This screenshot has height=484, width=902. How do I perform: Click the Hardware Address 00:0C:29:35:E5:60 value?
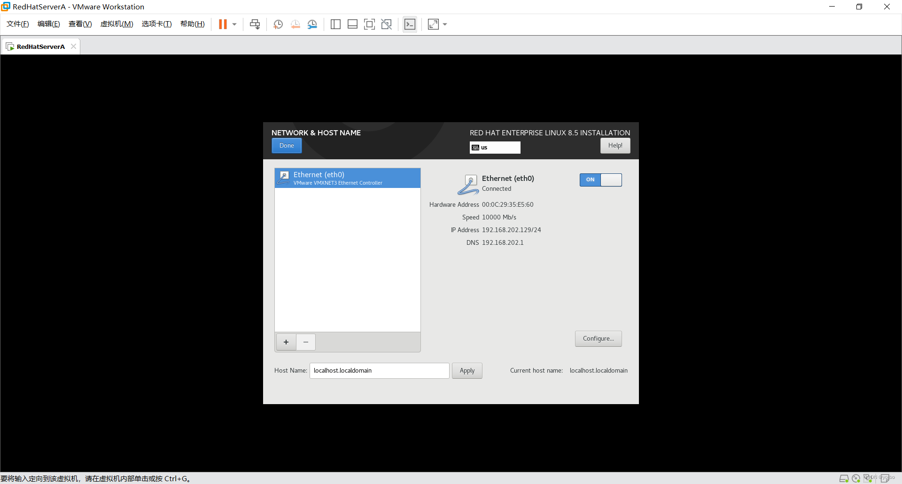coord(508,205)
